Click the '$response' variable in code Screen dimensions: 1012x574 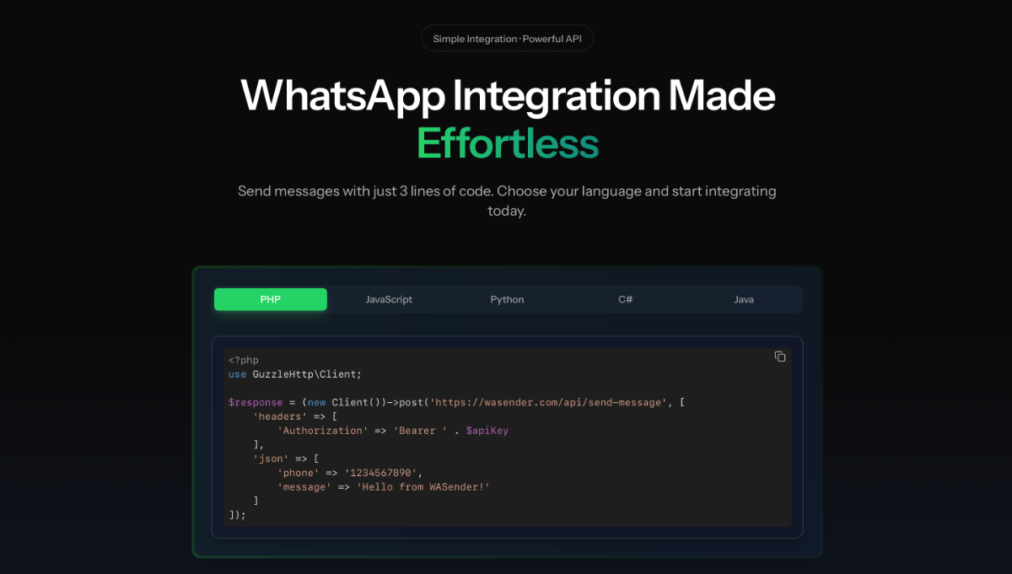256,402
